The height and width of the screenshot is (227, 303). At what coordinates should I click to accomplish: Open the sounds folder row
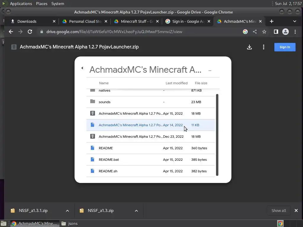(151, 102)
